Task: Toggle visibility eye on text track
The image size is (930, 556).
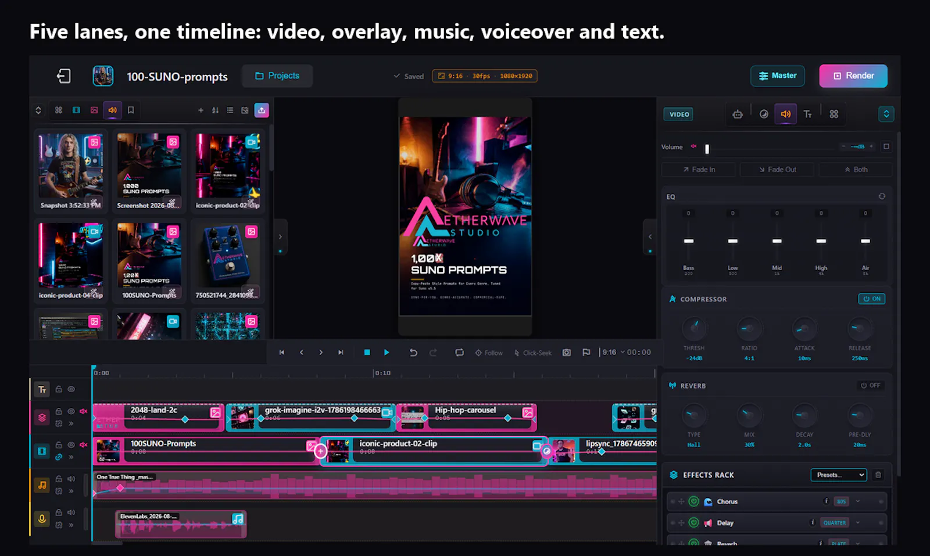Action: [x=71, y=389]
